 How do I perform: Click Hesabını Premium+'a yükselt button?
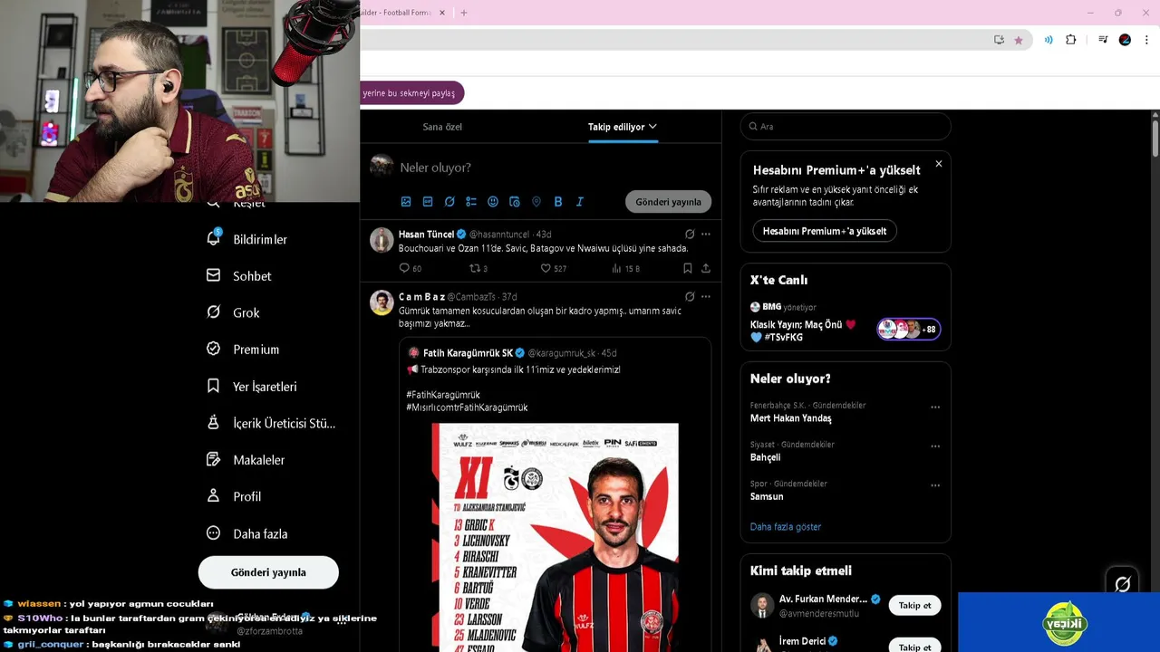[824, 231]
